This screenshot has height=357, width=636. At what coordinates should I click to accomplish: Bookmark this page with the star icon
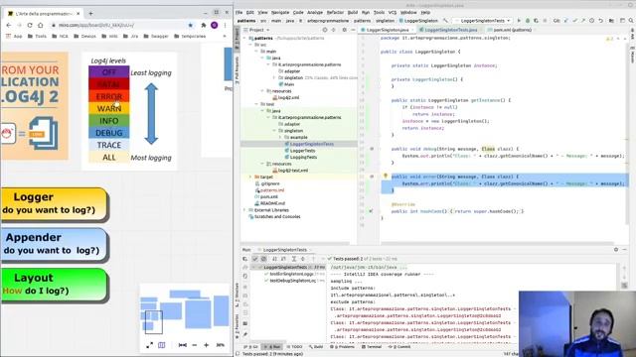pos(190,25)
